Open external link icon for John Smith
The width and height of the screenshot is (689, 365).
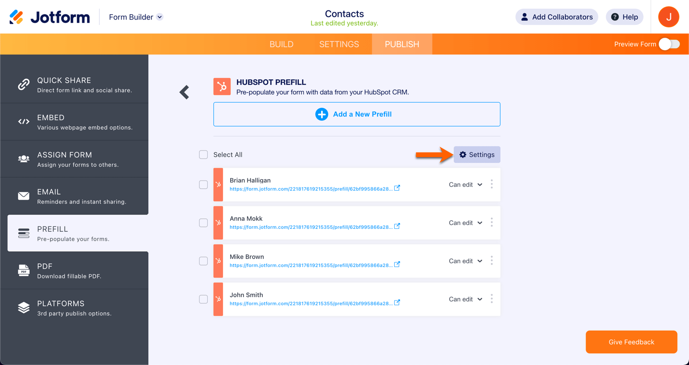[397, 303]
